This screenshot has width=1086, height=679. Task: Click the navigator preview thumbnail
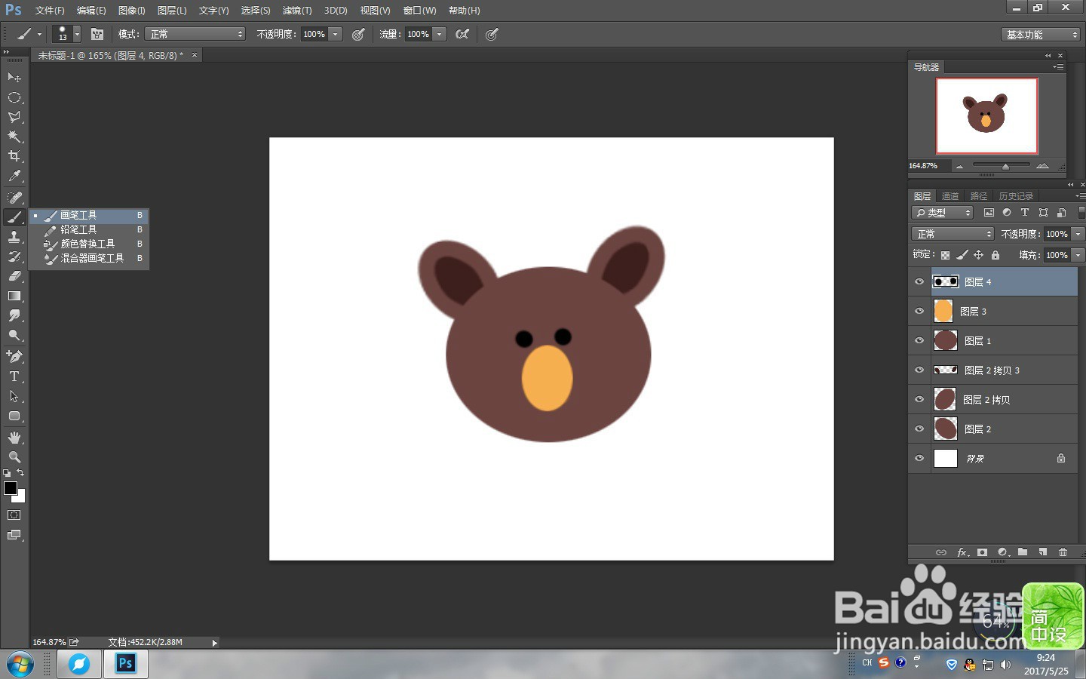986,115
